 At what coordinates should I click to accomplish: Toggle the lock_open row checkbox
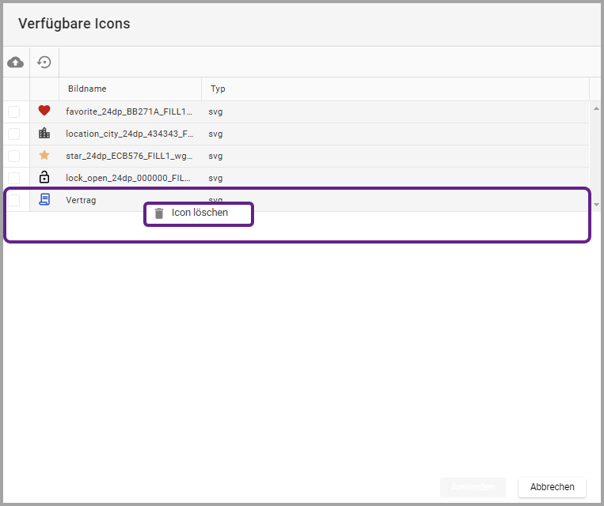click(x=14, y=178)
